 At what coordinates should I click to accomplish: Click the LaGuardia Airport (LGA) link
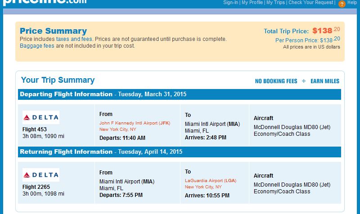coord(210,181)
